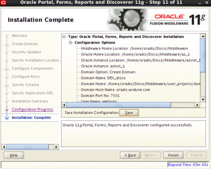Select the Installation Summary step
Image resolution: width=211 pixels, height=169 pixels.
pos(30,101)
